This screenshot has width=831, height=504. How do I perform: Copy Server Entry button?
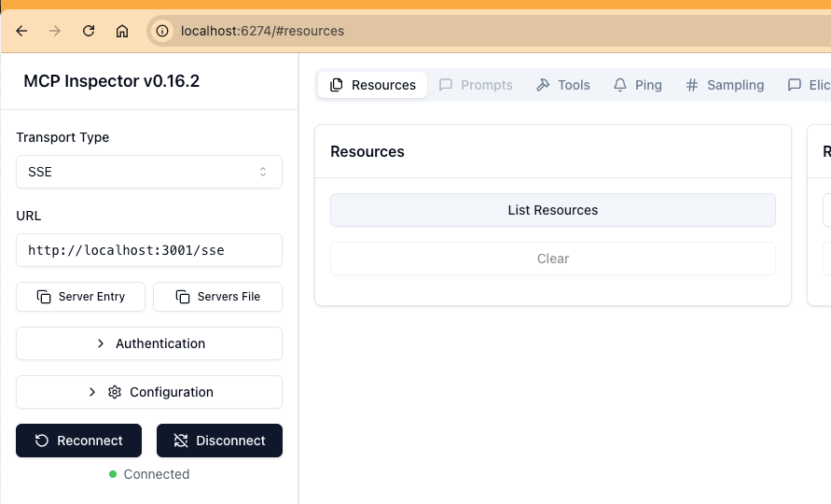(x=80, y=297)
